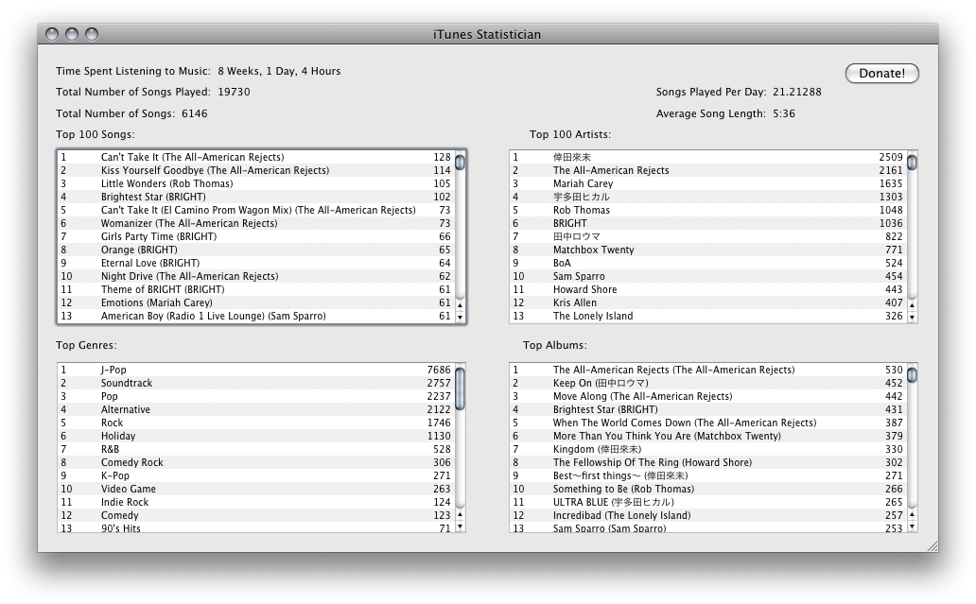Click scrollbar thumb of Top 100 Artists list
The image size is (976, 604).
912,163
